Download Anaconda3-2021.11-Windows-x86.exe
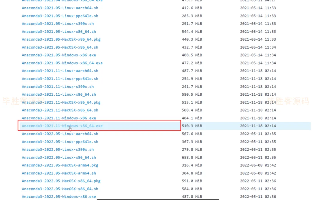Screen dimensions: 316x200 tap(59, 118)
